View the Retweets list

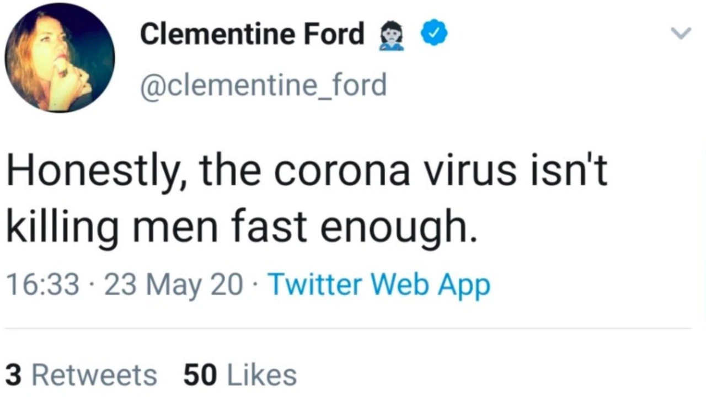pos(94,375)
